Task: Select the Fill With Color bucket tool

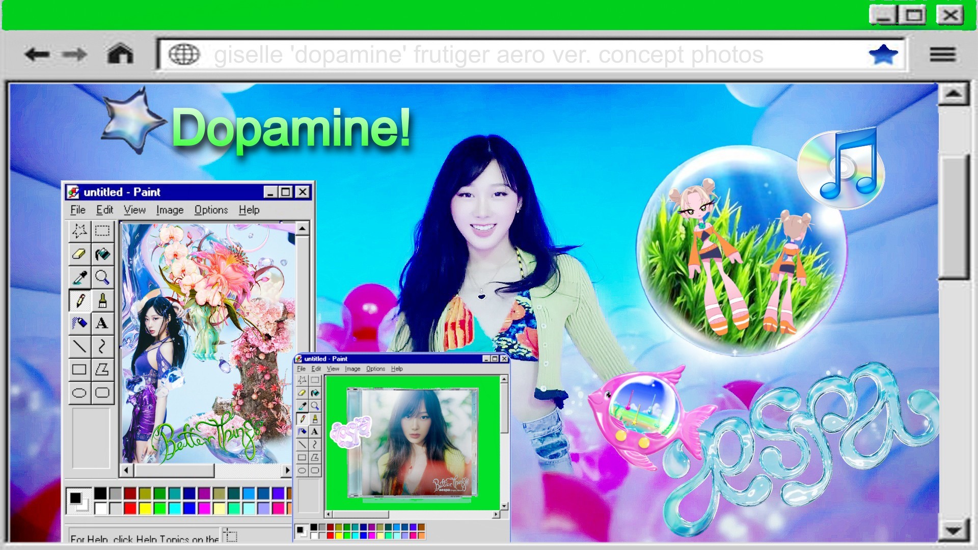Action: point(102,254)
